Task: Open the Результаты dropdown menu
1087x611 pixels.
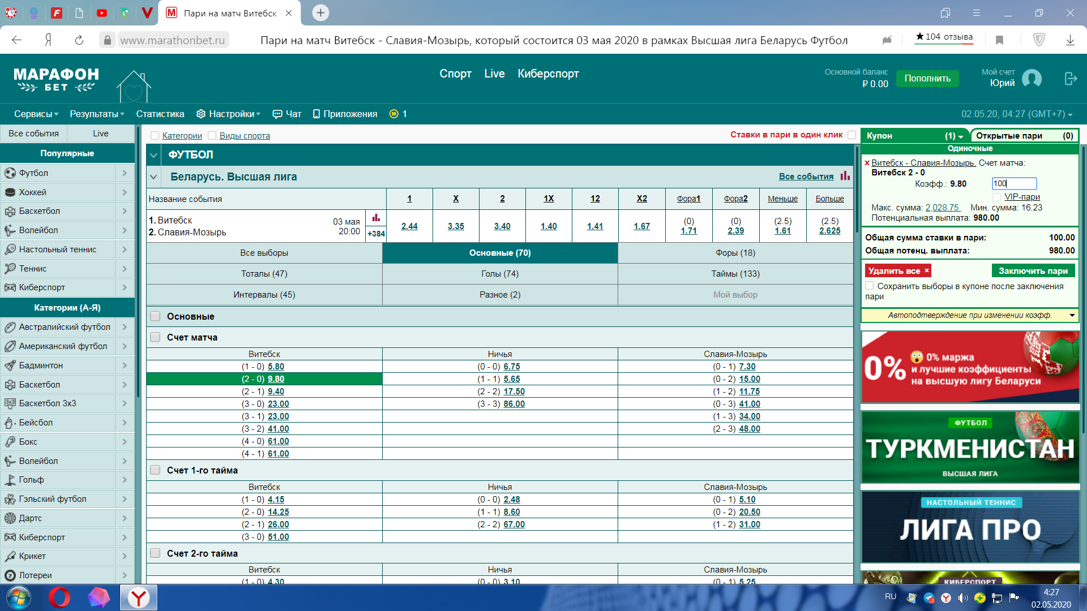Action: pyautogui.click(x=97, y=114)
